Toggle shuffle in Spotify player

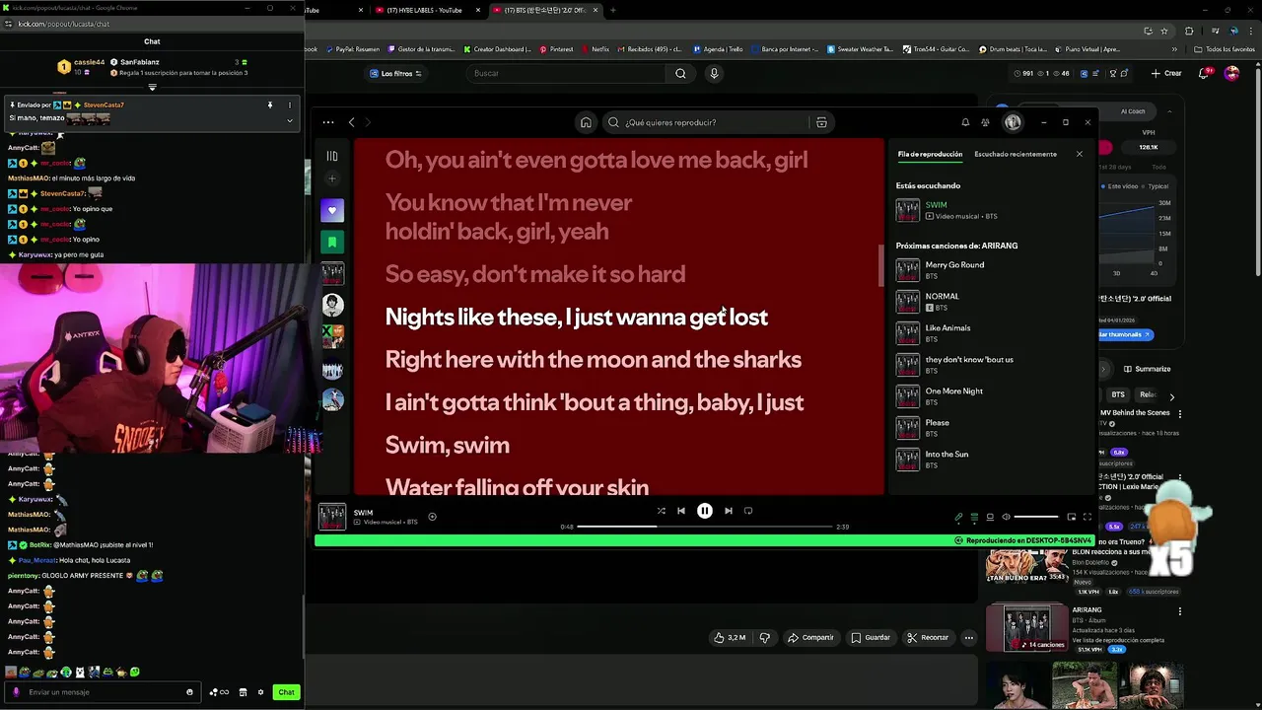pyautogui.click(x=661, y=511)
